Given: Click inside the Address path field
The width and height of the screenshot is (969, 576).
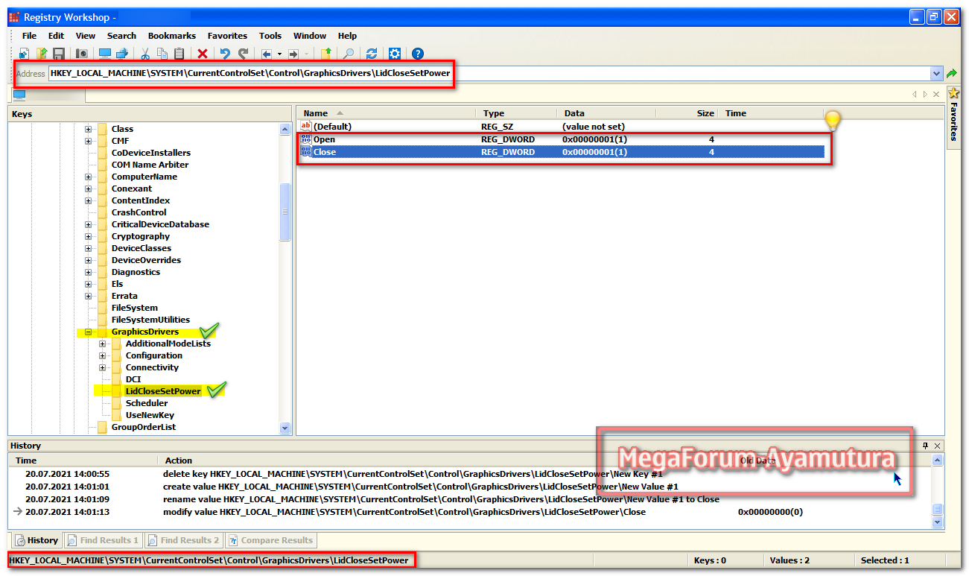Looking at the screenshot, I should coord(489,74).
